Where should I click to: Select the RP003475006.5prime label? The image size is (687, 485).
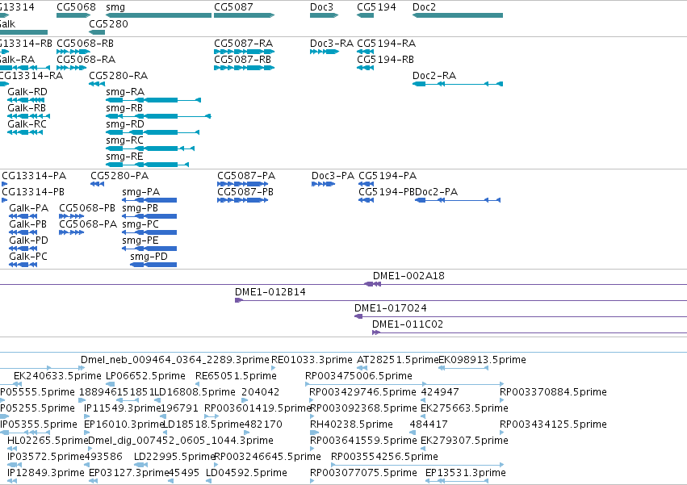(358, 376)
